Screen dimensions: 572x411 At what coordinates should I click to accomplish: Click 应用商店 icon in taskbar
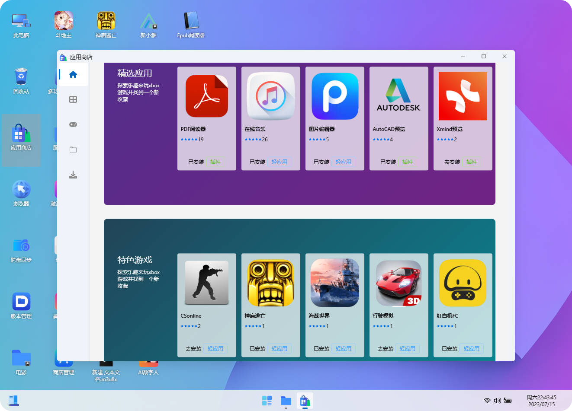coord(305,401)
